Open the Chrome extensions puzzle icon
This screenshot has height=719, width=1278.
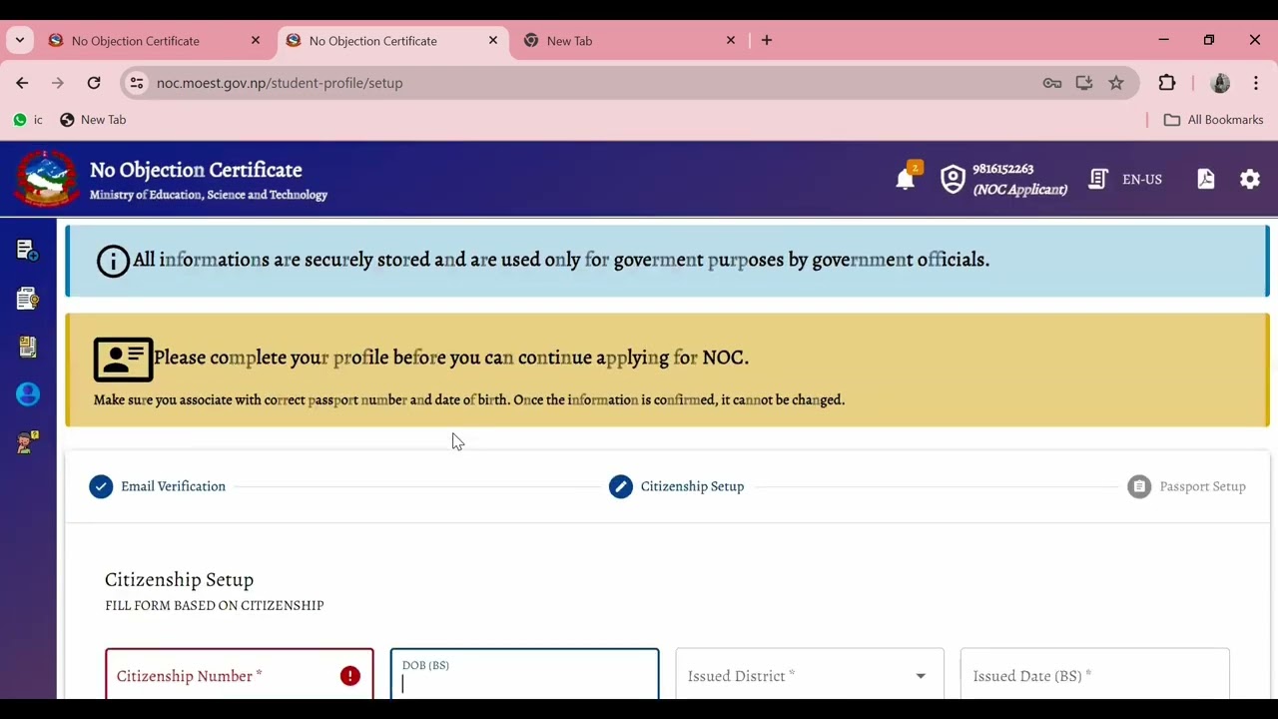tap(1166, 83)
